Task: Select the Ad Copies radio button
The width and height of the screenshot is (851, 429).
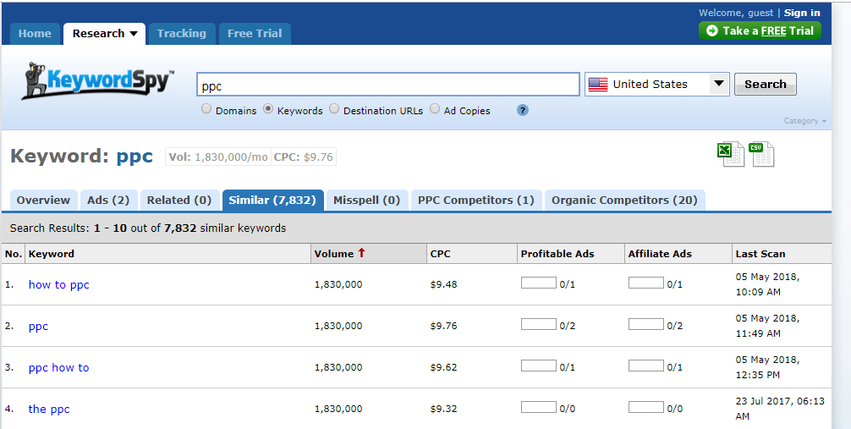Action: (435, 109)
